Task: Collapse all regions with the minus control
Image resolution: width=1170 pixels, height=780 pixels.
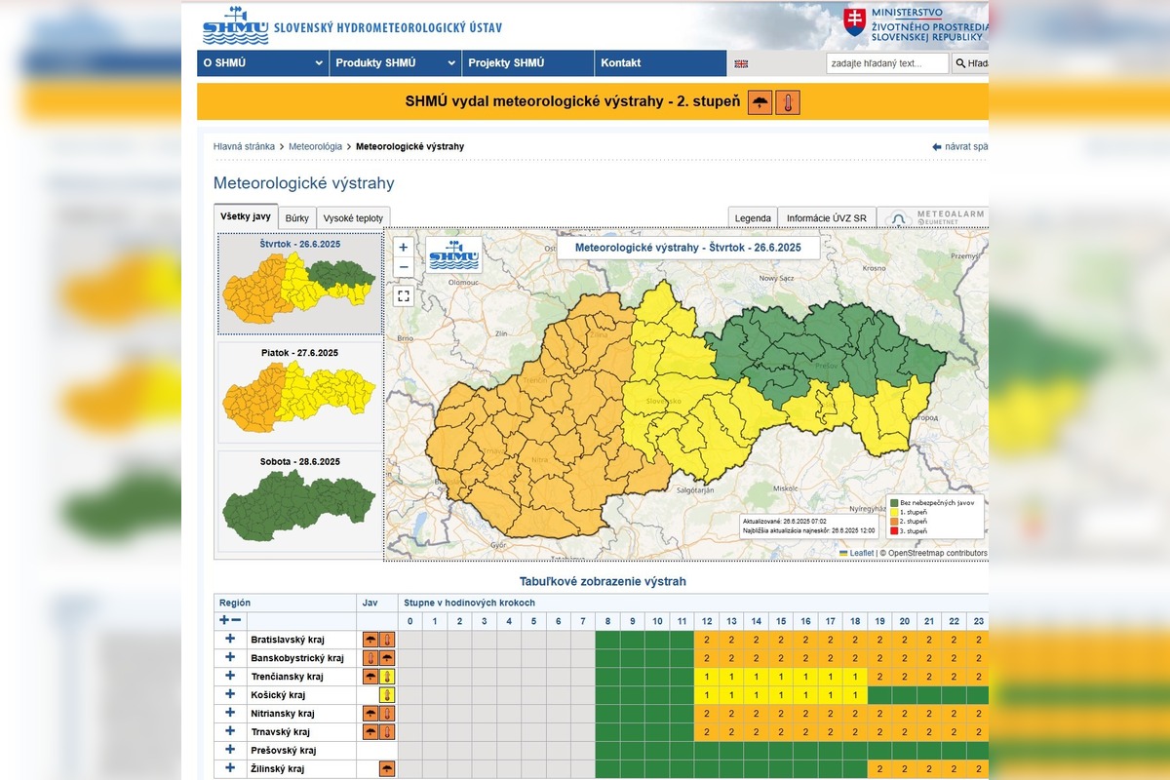Action: coord(236,620)
